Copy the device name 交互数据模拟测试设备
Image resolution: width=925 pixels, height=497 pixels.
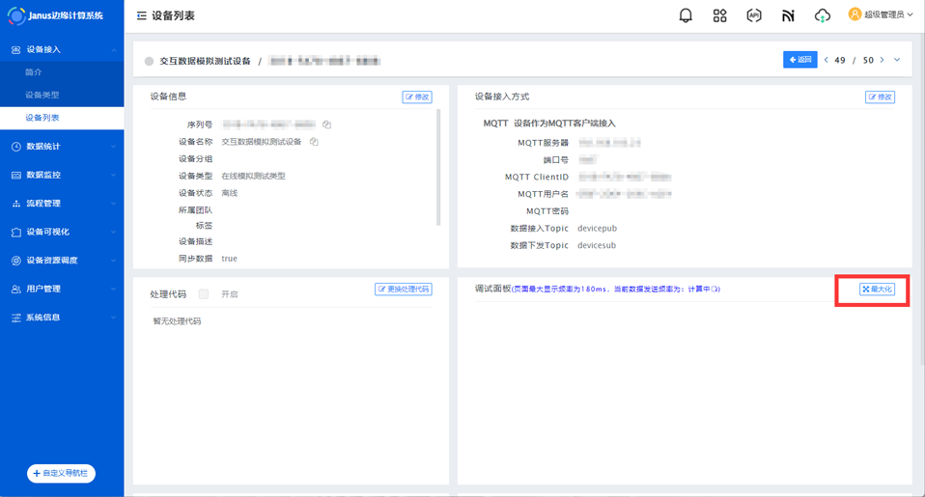coord(314,142)
